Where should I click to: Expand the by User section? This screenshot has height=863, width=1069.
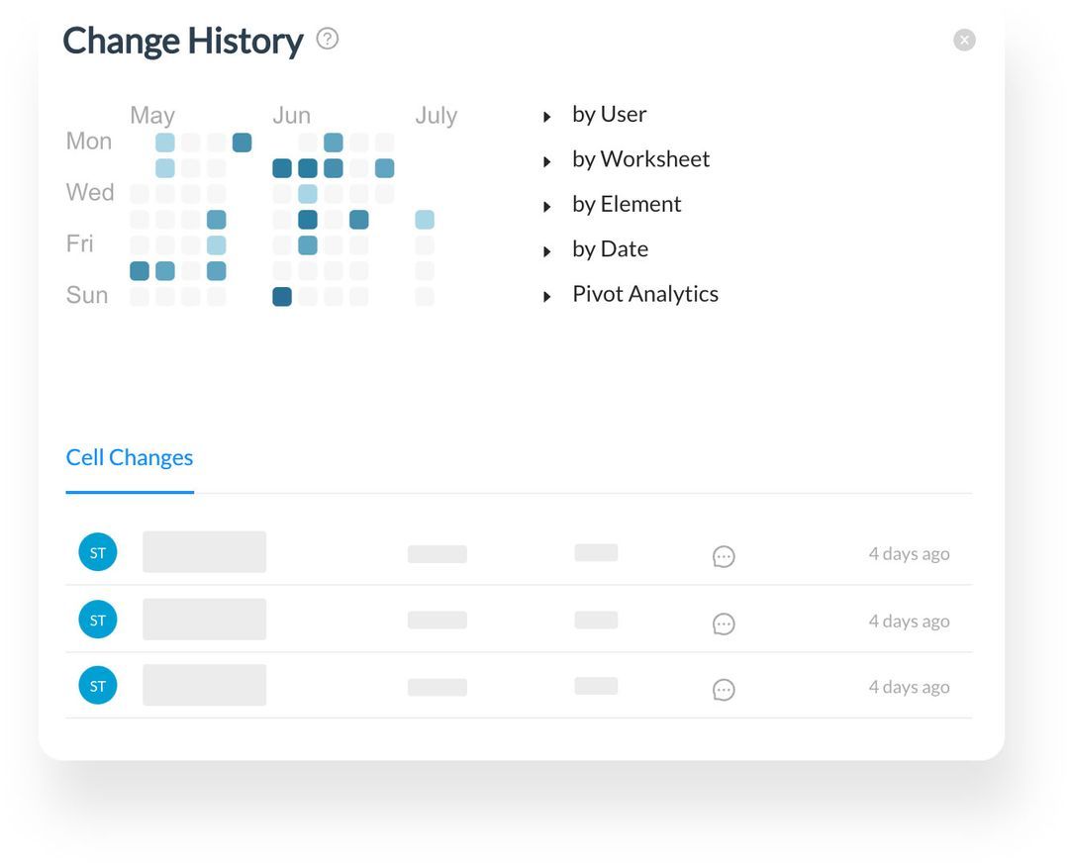[609, 114]
